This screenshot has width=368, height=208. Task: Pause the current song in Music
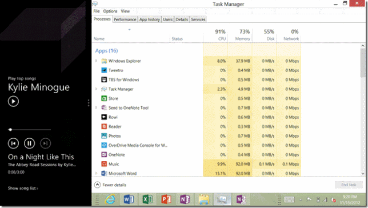click(x=29, y=143)
